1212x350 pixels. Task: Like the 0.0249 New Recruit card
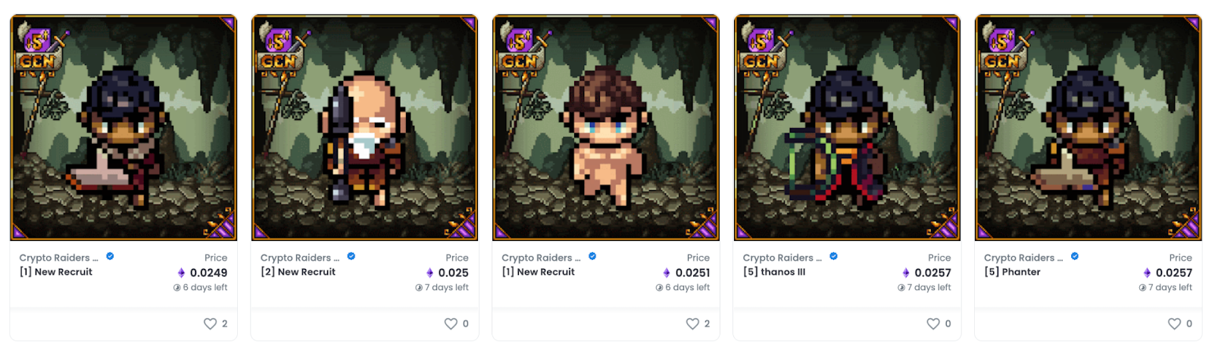click(x=210, y=323)
